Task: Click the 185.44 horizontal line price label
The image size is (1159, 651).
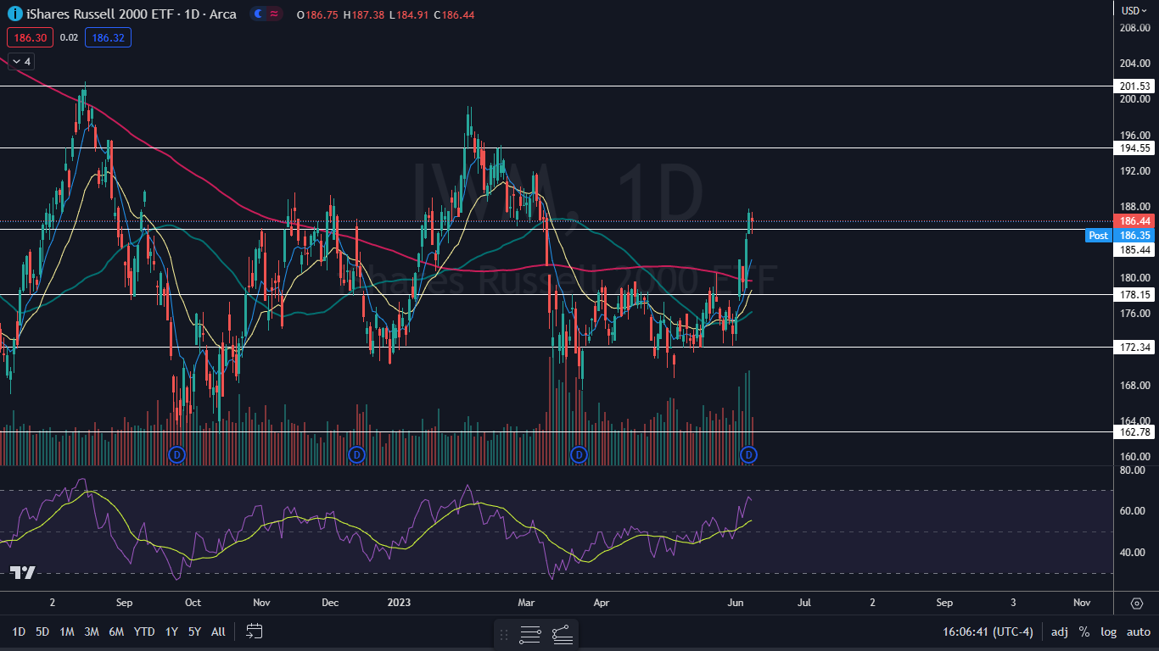Action: [x=1134, y=250]
